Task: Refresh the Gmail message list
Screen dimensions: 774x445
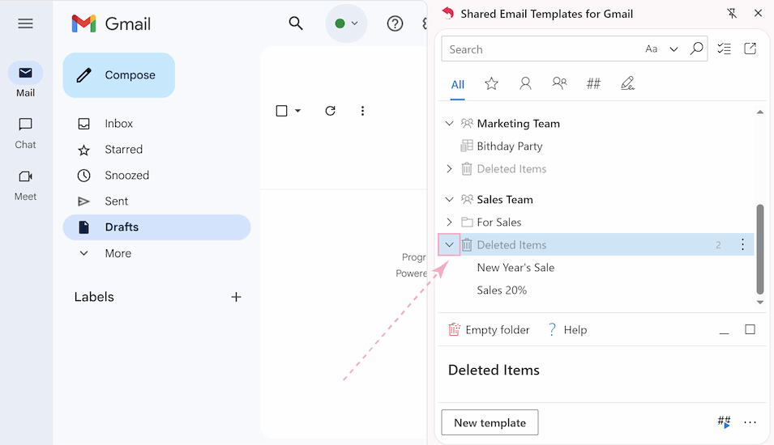Action: point(330,111)
